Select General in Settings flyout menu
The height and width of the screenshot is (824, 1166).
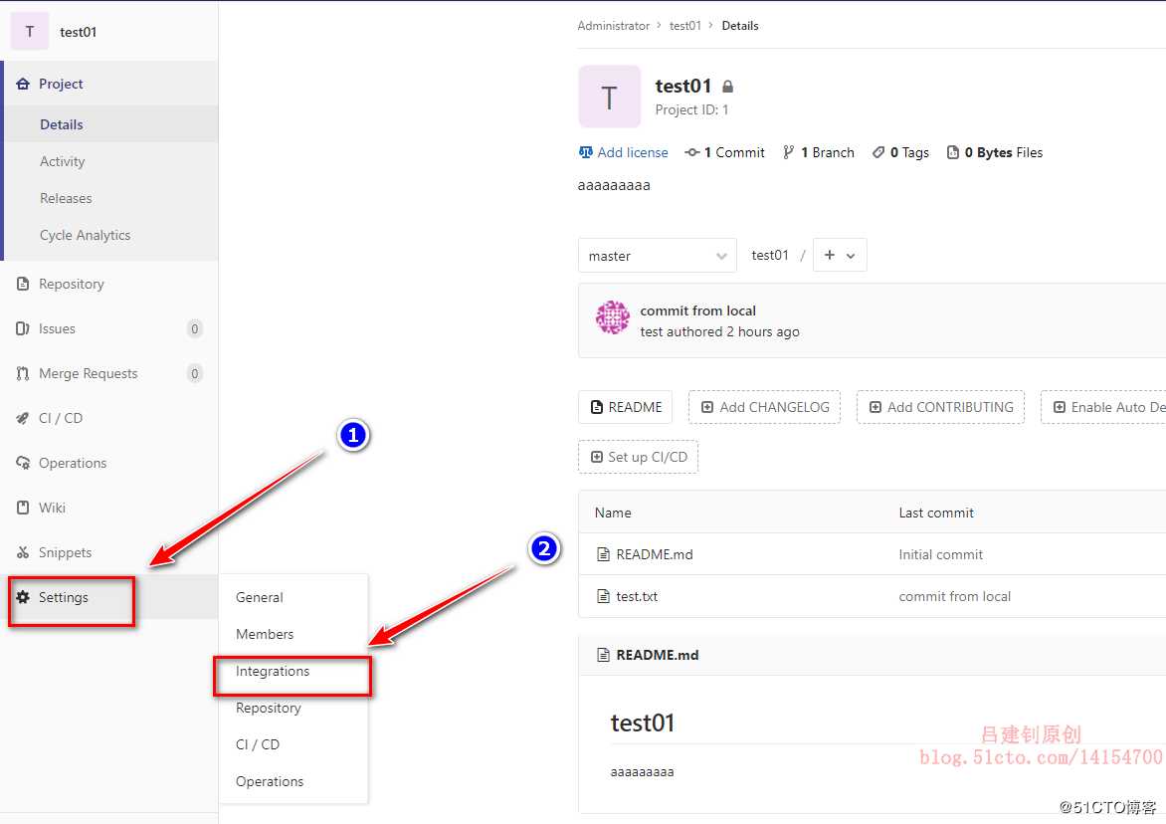coord(260,597)
